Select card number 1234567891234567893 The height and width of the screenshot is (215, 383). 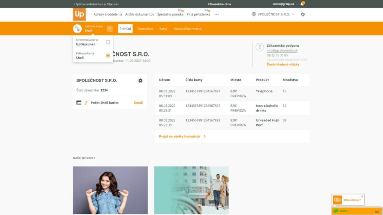click(x=203, y=120)
